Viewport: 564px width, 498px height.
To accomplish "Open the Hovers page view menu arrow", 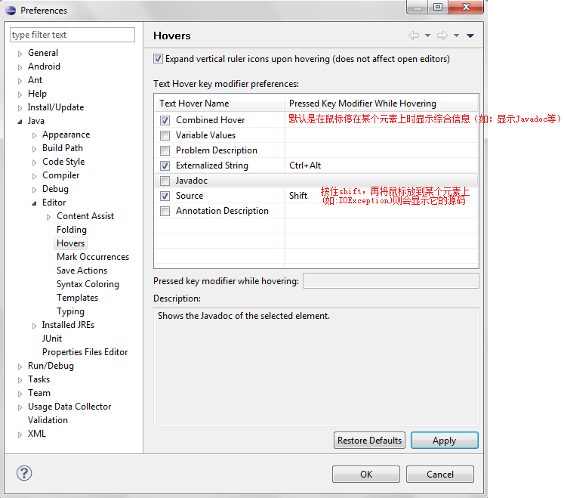I will [470, 36].
